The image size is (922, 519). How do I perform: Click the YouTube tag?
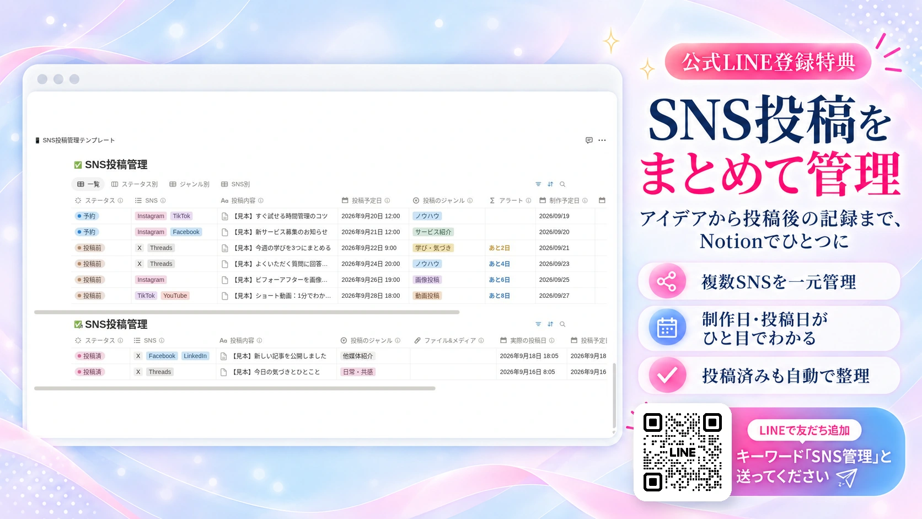tap(175, 296)
